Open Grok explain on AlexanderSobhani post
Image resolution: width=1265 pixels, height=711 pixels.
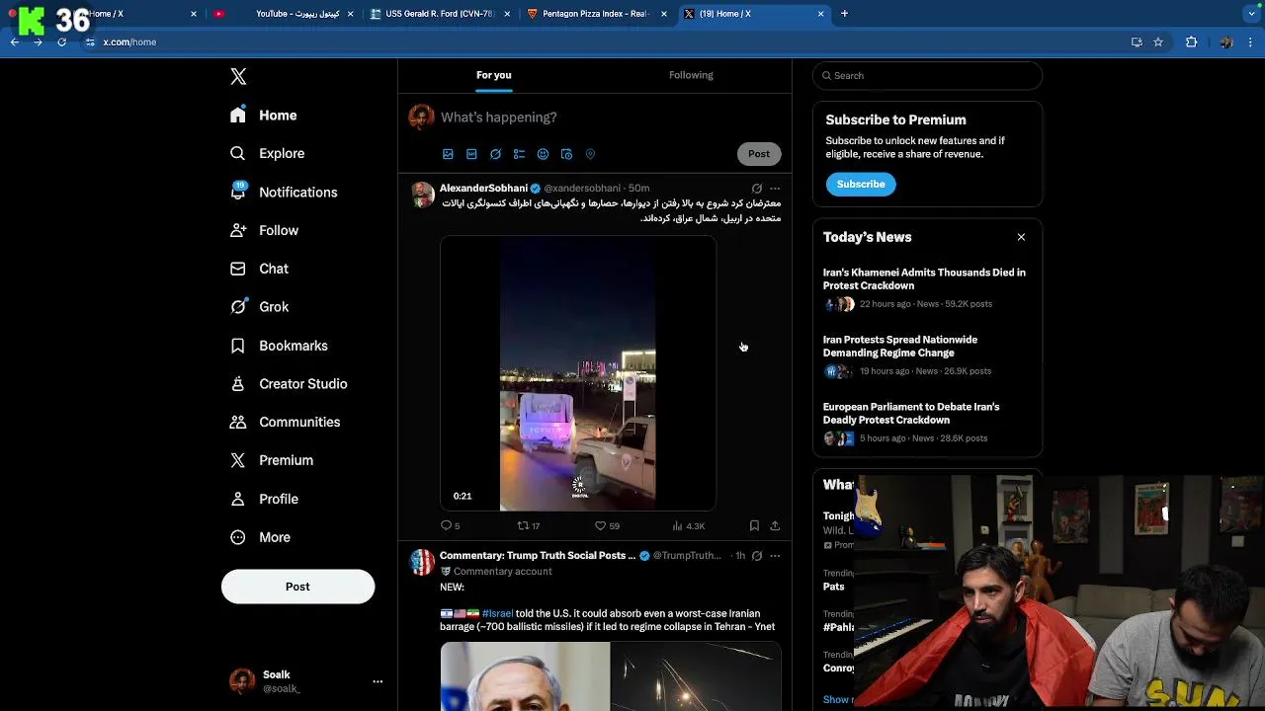tap(757, 189)
